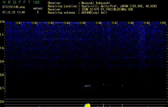
Task: Click the kHz axis unit label
Action: click(x=2, y=22)
